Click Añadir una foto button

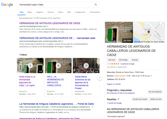click(x=156, y=99)
